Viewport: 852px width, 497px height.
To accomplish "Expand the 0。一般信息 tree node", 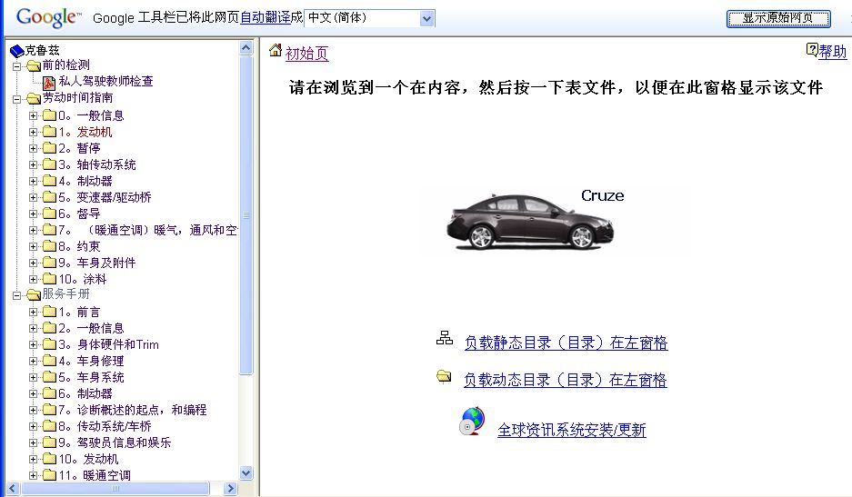I will 34,115.
